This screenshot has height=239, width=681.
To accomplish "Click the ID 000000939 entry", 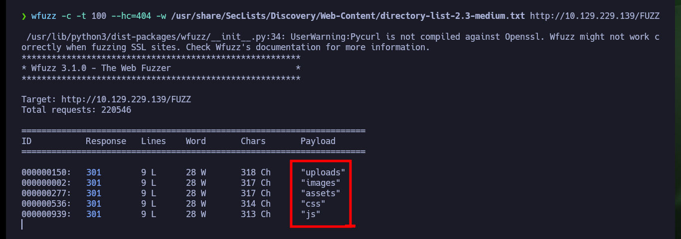I will (x=46, y=214).
